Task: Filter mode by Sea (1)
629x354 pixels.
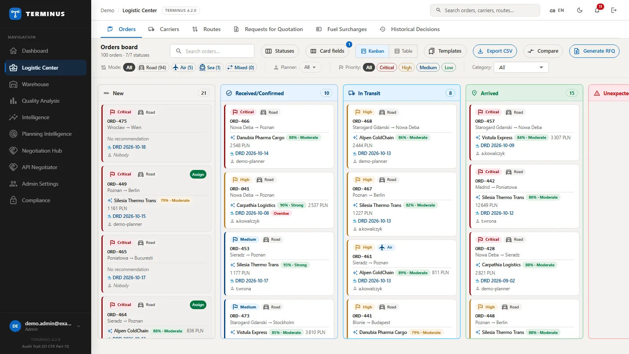Action: click(210, 67)
